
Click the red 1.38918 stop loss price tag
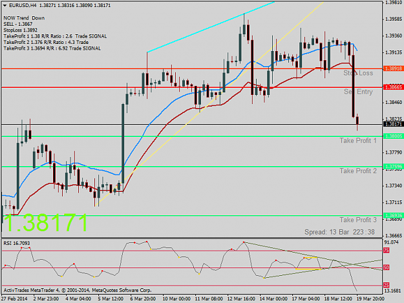pyautogui.click(x=393, y=68)
